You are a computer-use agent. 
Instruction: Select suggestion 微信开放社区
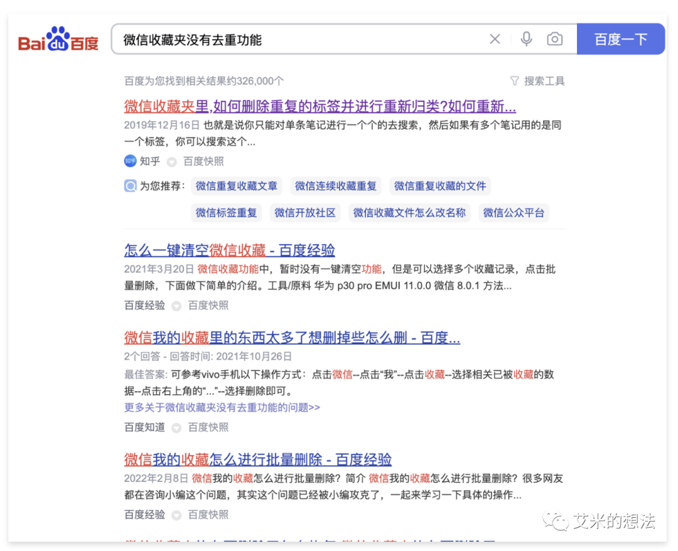coord(305,213)
